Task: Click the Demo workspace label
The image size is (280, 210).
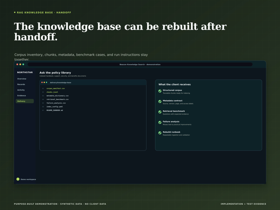Action: 28,179
